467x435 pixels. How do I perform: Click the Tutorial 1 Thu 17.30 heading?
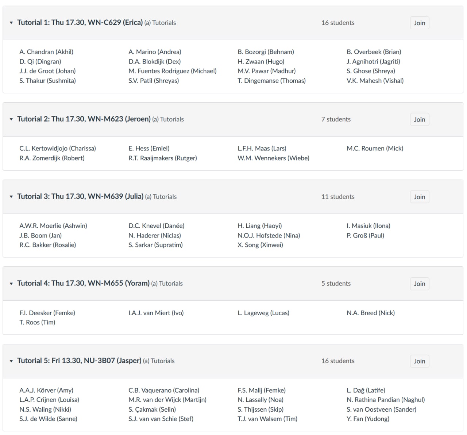point(80,23)
